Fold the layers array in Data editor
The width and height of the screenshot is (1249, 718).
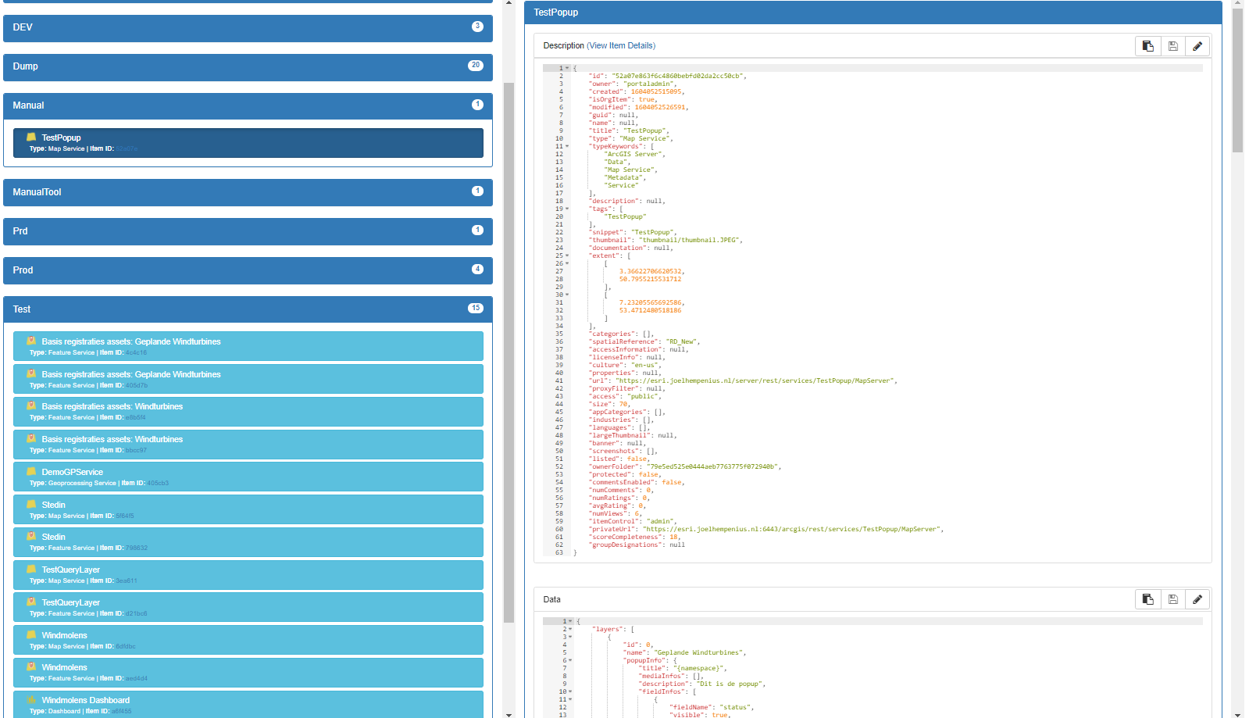pyautogui.click(x=570, y=629)
